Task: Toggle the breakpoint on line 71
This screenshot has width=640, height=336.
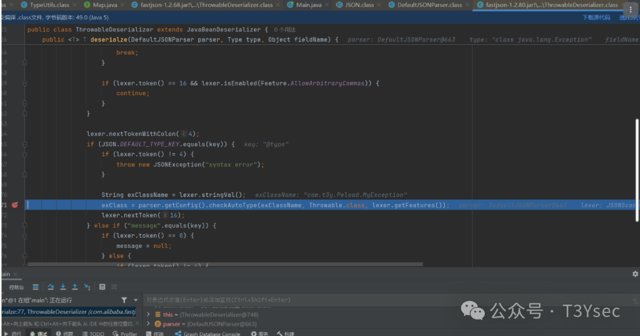Action: [15, 205]
